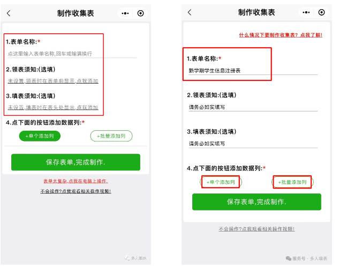362x269 pixels.
Task: Edit right phone's 领表须知 field text
Action: click(x=253, y=107)
